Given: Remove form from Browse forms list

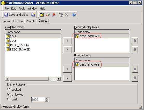Looking at the screenshot, I should pos(68,78).
